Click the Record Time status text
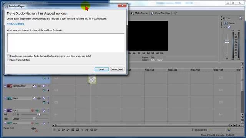The image size is (246, 138). pyautogui.click(x=218, y=135)
